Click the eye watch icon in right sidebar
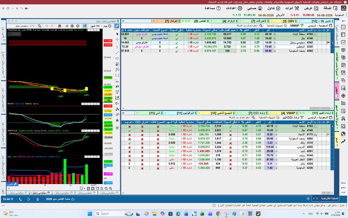This screenshot has width=348, height=218. tap(343, 50)
